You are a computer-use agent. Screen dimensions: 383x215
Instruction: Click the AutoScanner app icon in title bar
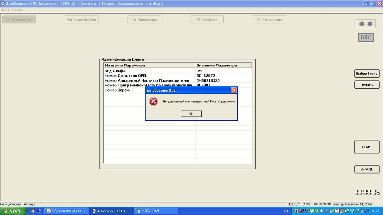pyautogui.click(x=3, y=4)
